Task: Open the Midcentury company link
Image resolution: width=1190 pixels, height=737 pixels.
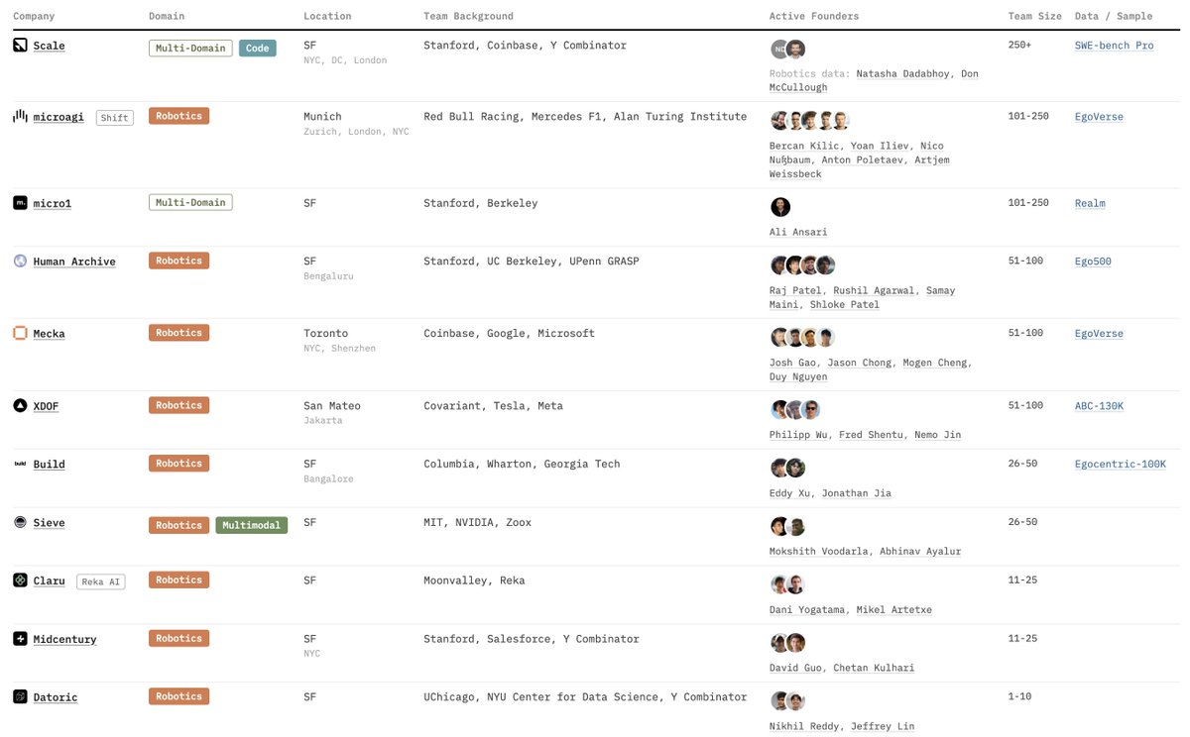Action: [64, 639]
